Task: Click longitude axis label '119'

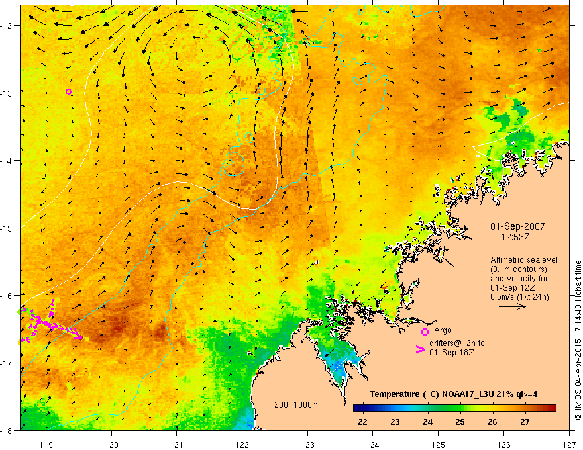Action: tap(46, 445)
